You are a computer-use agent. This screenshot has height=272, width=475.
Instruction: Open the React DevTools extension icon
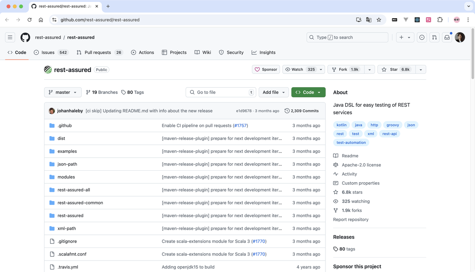417,20
